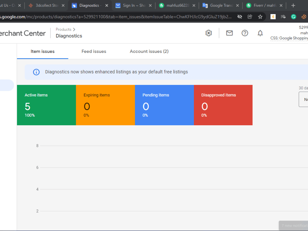
Task: Select the Account issues (2) tab
Action: click(149, 51)
